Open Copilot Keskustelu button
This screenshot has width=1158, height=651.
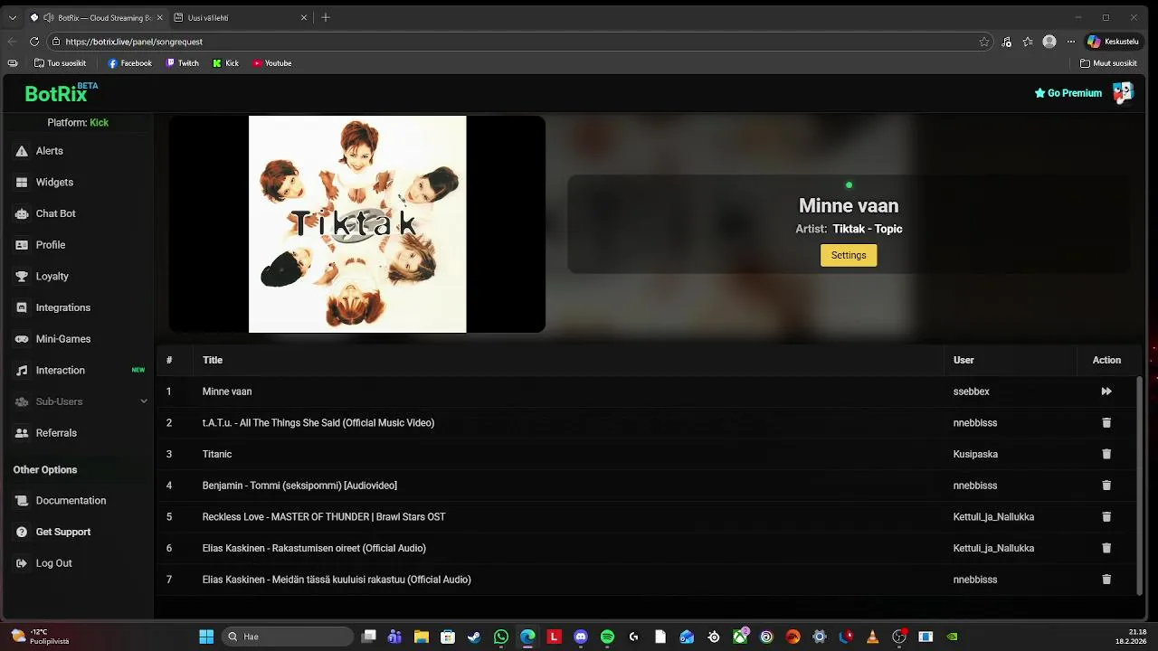pos(1113,42)
